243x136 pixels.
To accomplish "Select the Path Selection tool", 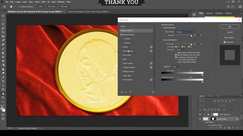I will [x=3, y=85].
